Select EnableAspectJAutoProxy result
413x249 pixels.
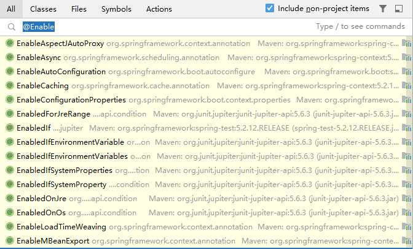206,44
